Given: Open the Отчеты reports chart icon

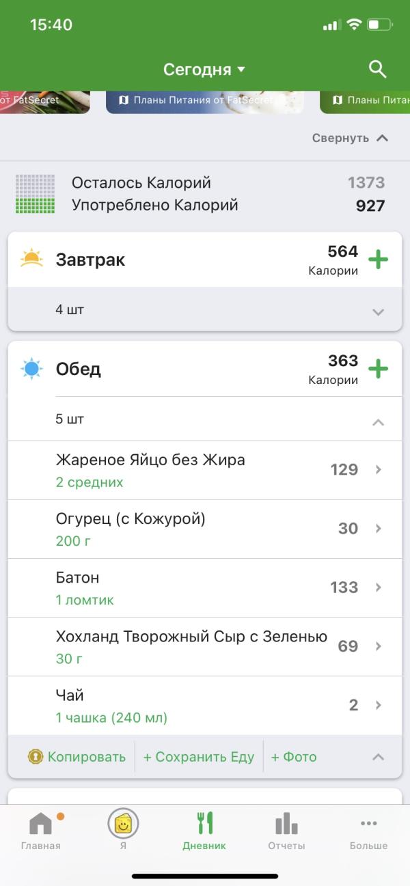Looking at the screenshot, I should pyautogui.click(x=286, y=830).
